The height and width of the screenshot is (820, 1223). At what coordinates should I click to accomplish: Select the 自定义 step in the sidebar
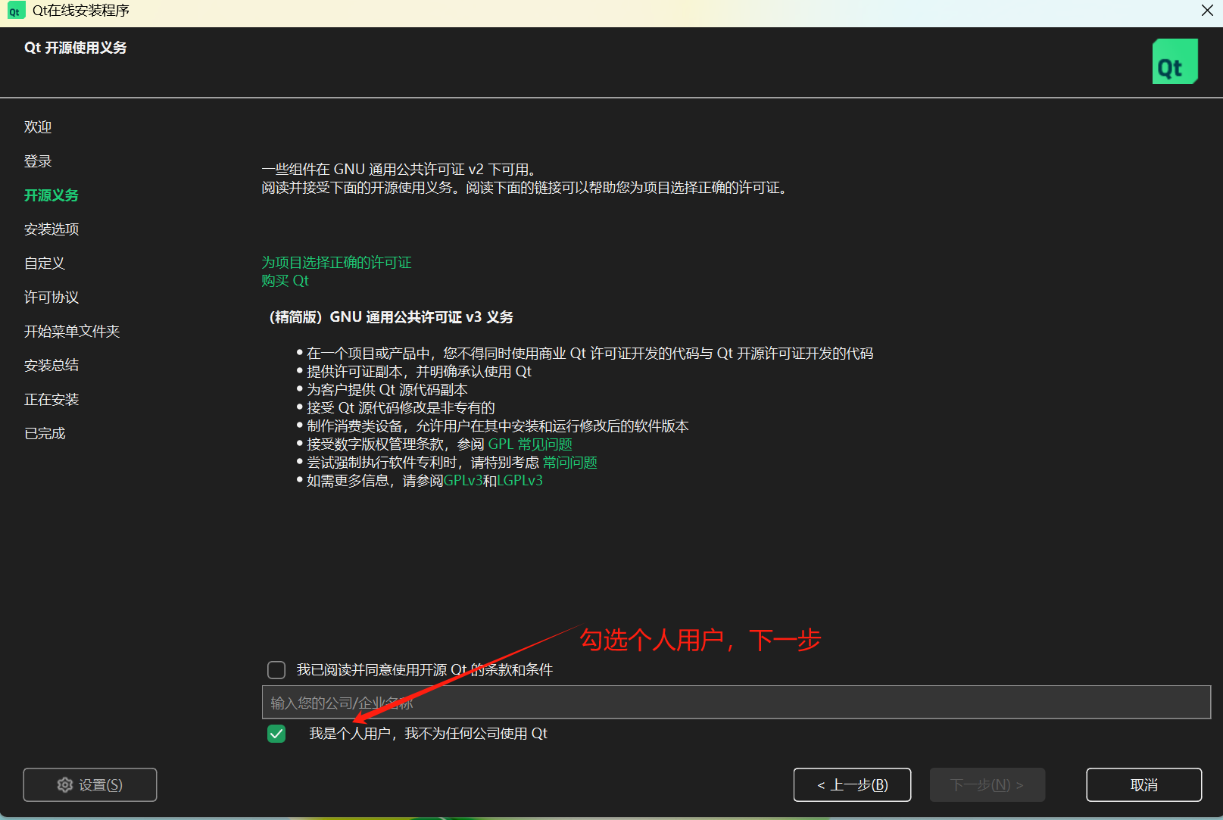(45, 263)
